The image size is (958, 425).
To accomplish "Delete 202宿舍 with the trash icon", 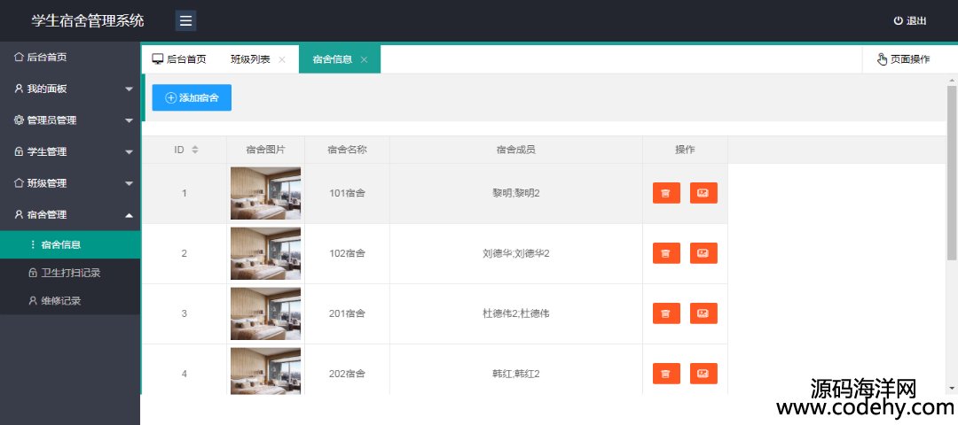I will coord(666,374).
